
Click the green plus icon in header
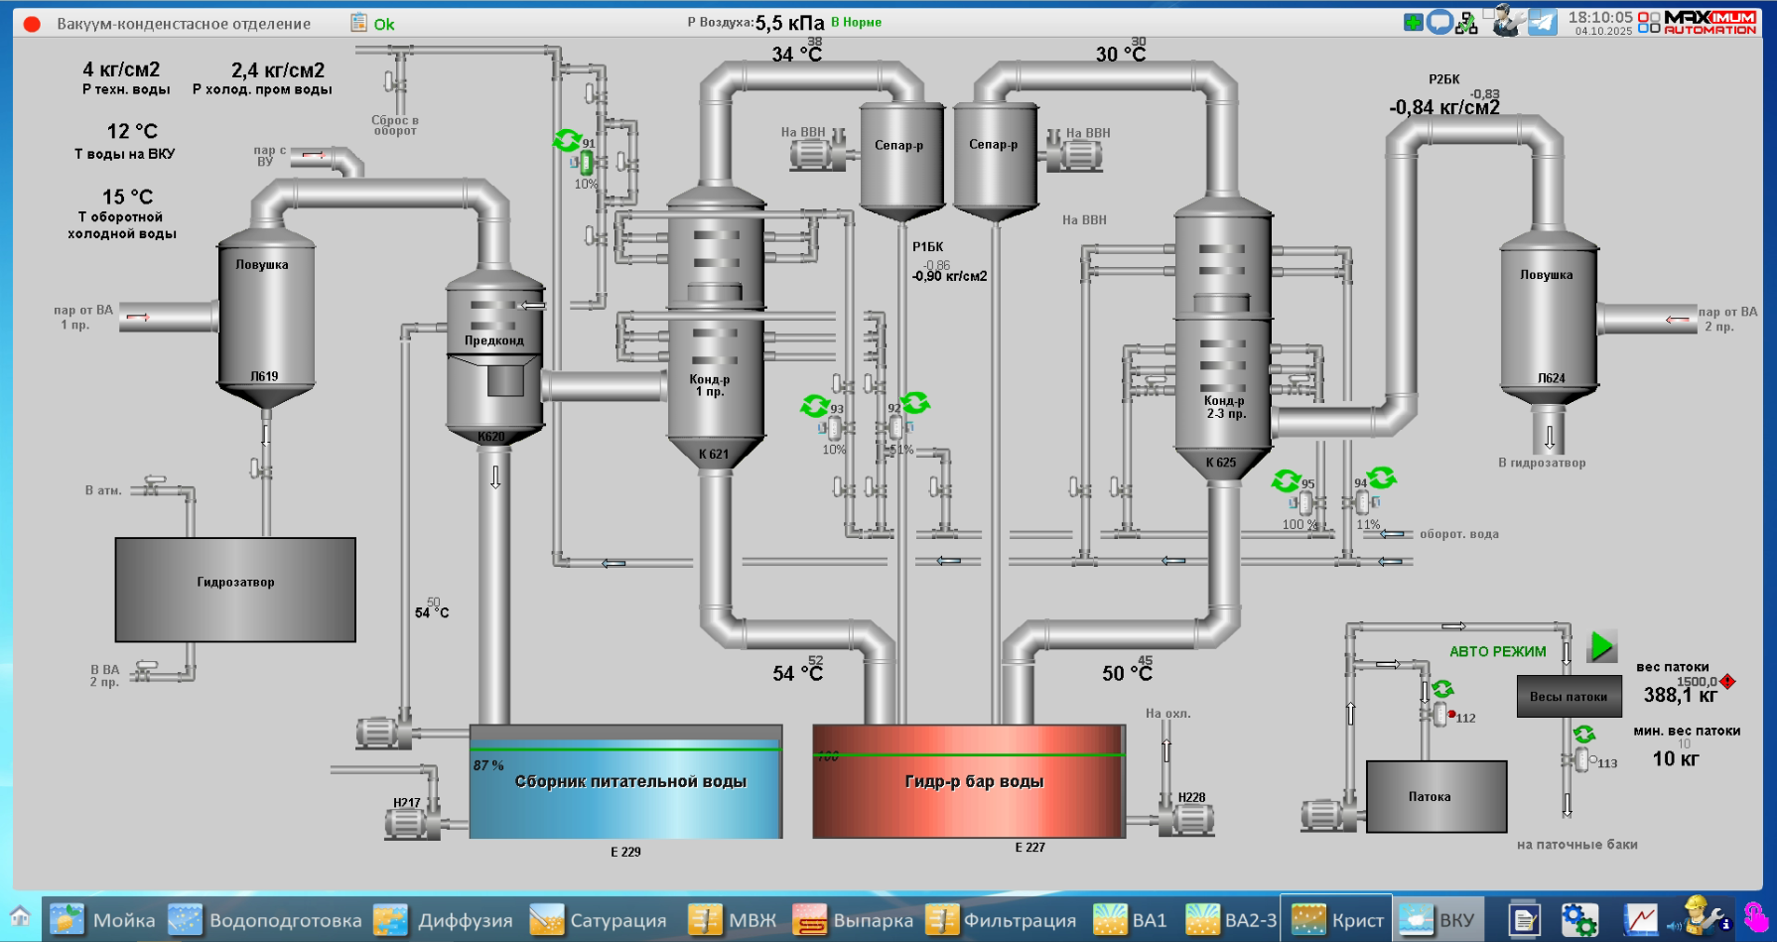[x=1413, y=22]
